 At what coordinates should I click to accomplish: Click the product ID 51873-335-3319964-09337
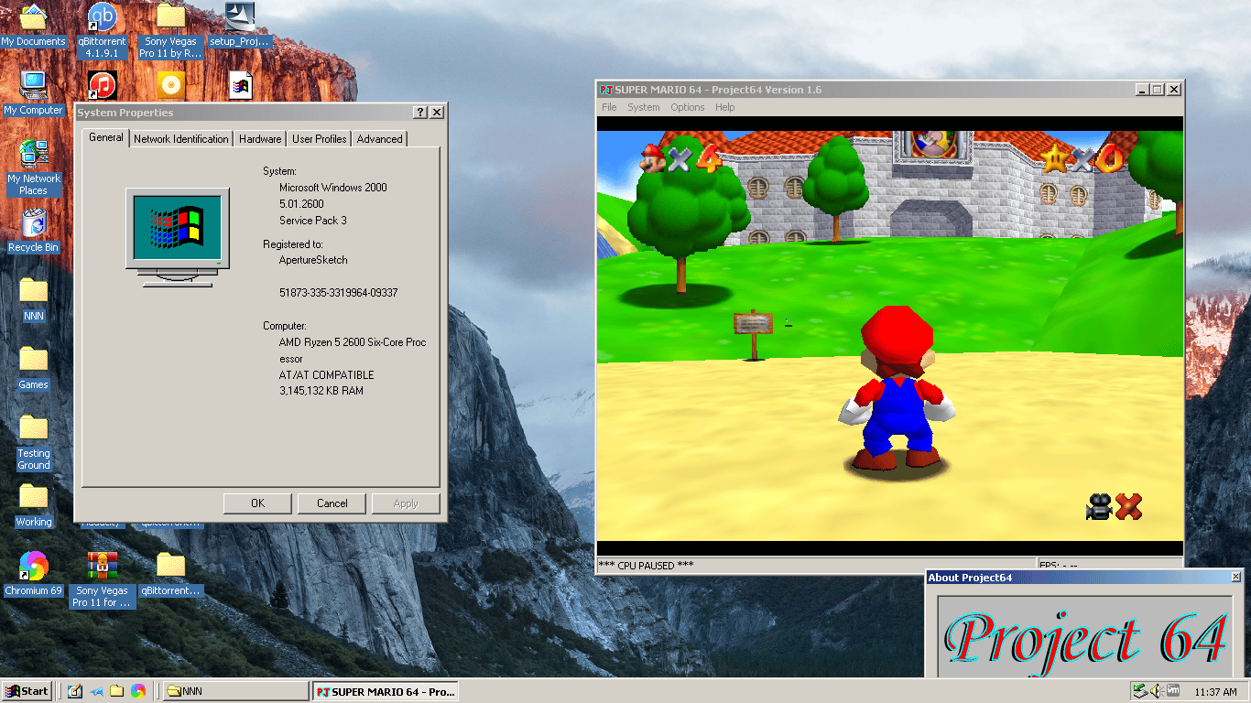[x=338, y=293]
